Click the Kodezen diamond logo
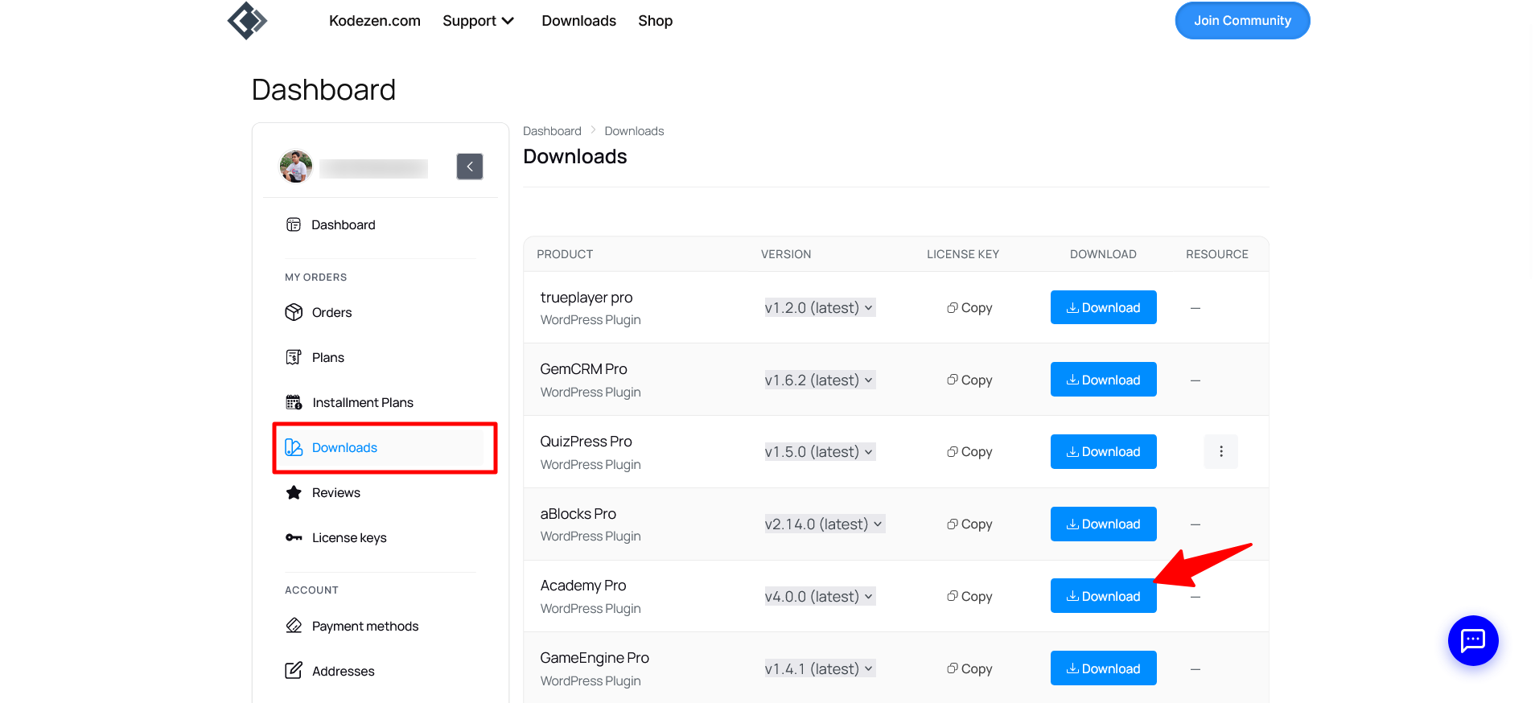1535x703 pixels. click(x=247, y=20)
